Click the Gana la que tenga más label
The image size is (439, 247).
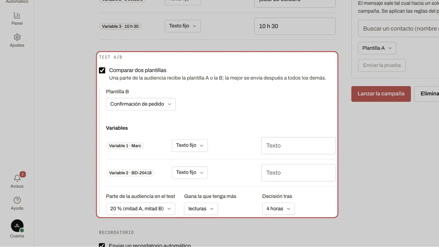pyautogui.click(x=210, y=196)
